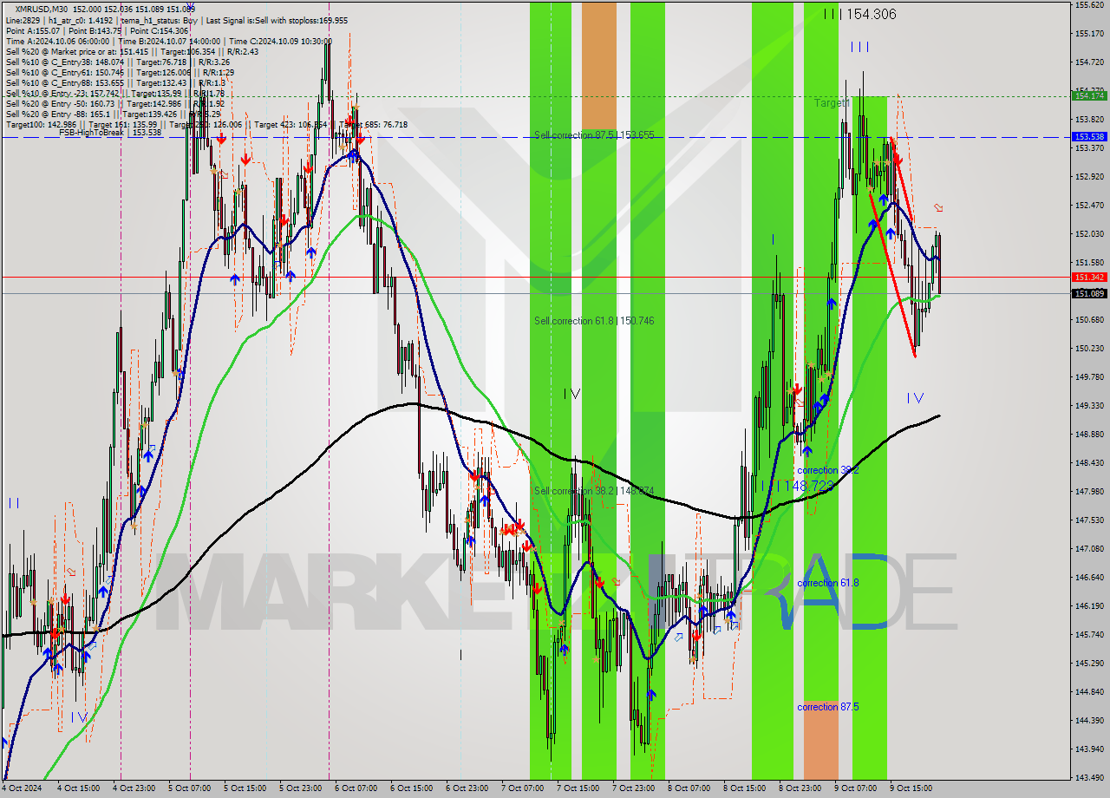Image resolution: width=1110 pixels, height=798 pixels.
Task: Click the 145.740 price axis value
Action: click(x=1089, y=635)
